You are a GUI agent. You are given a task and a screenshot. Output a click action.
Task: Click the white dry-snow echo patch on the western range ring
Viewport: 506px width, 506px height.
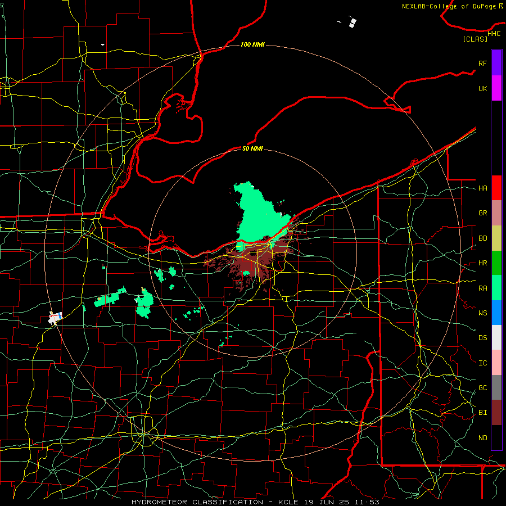55,318
